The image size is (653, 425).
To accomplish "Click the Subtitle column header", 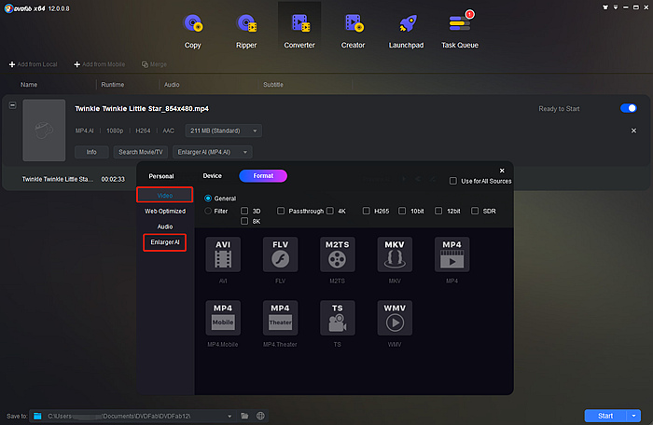I will pos(273,85).
